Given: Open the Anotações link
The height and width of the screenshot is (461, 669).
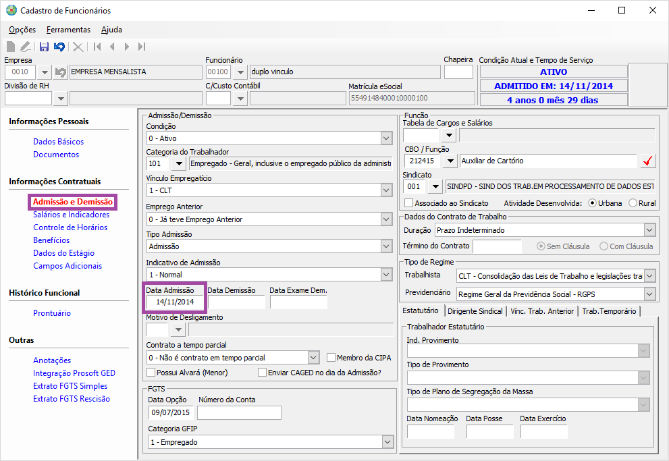Looking at the screenshot, I should (52, 360).
